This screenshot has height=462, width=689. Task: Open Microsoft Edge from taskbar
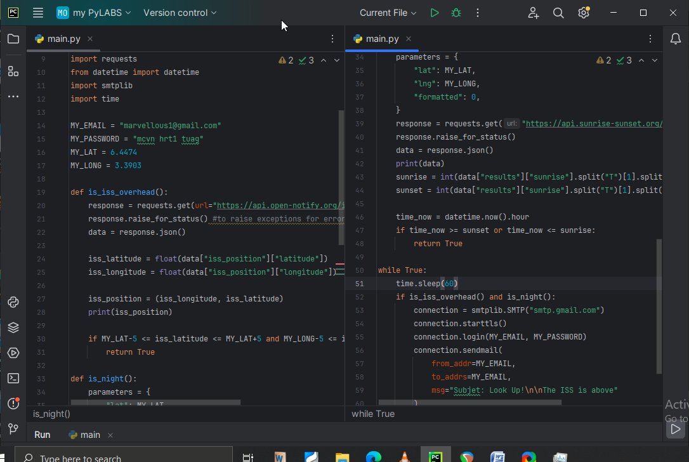pos(374,457)
